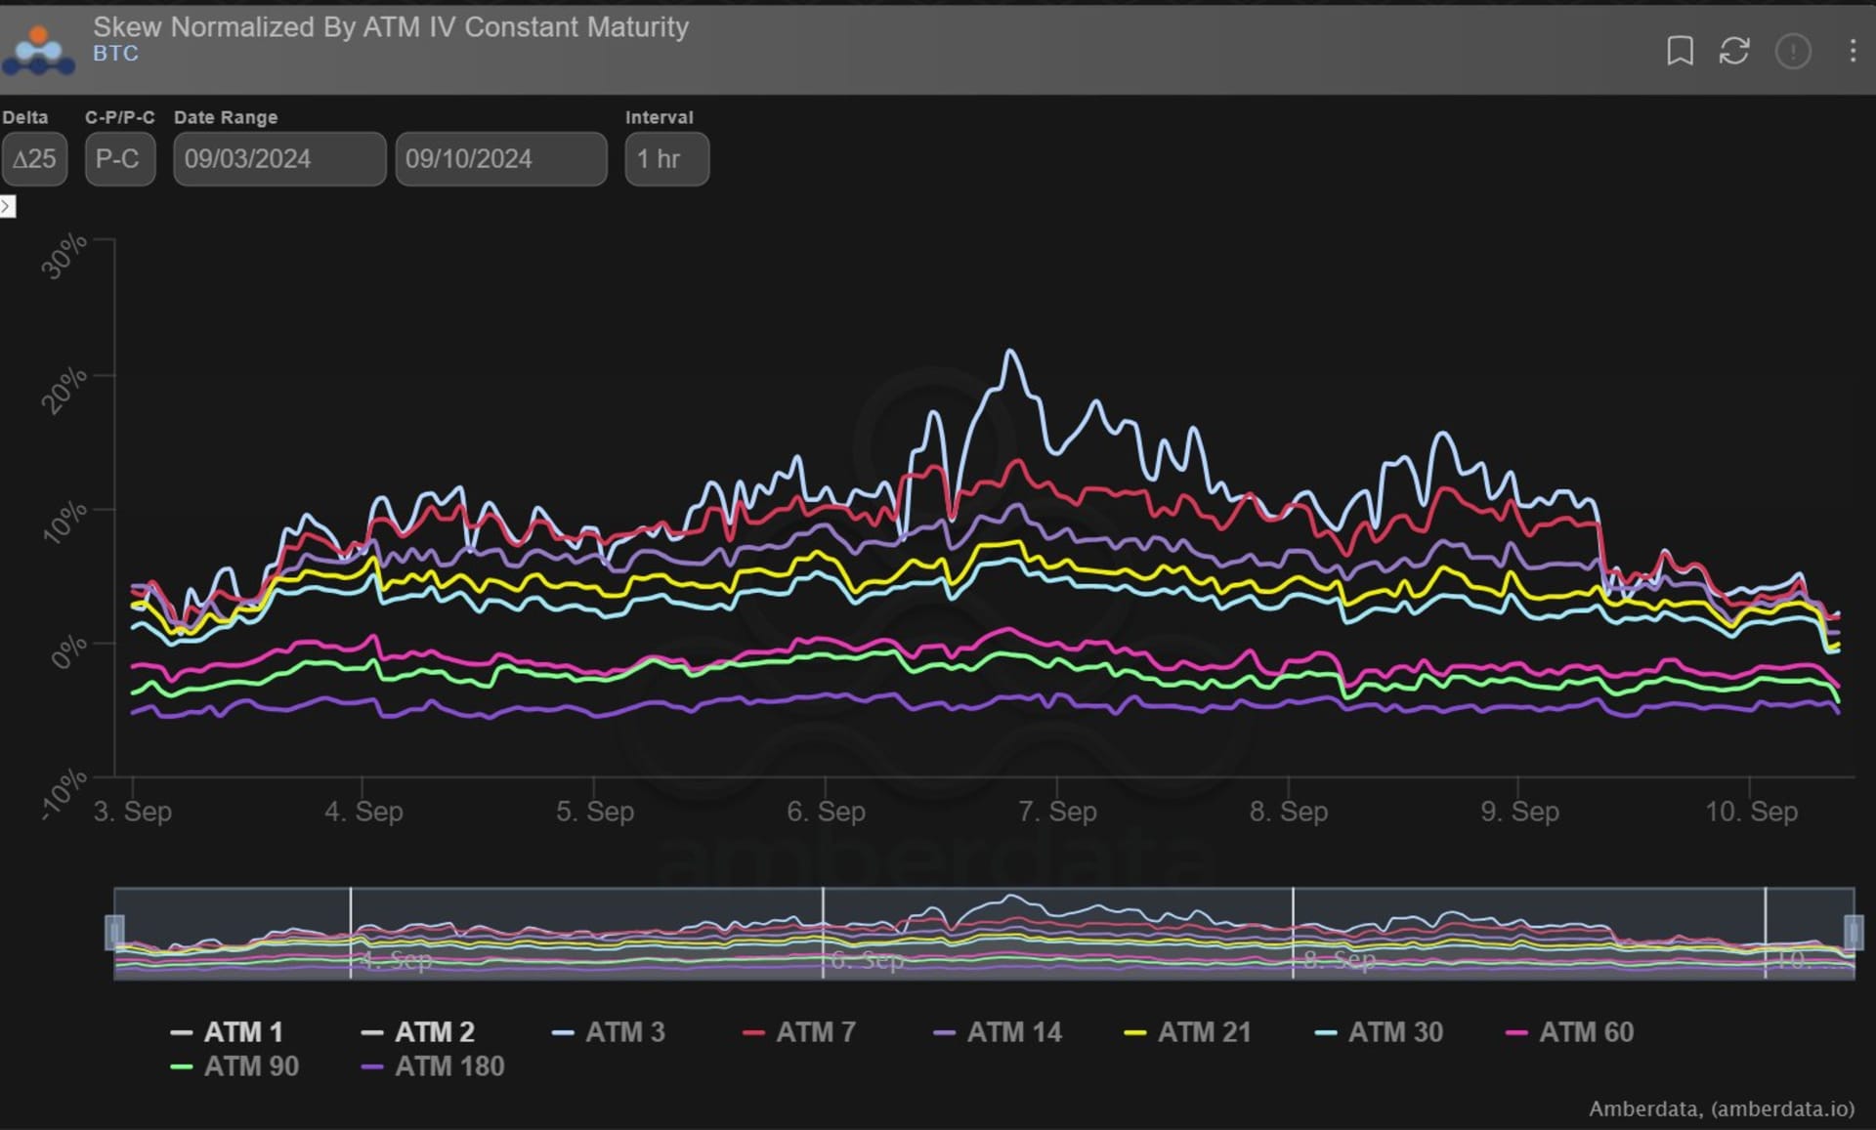1876x1130 pixels.
Task: Toggle ATM 14 series in legend
Action: (998, 1032)
